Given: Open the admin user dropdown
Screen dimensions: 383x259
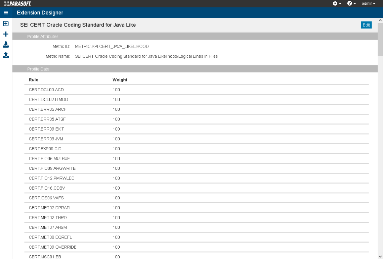Looking at the screenshot, I should tap(369, 3).
